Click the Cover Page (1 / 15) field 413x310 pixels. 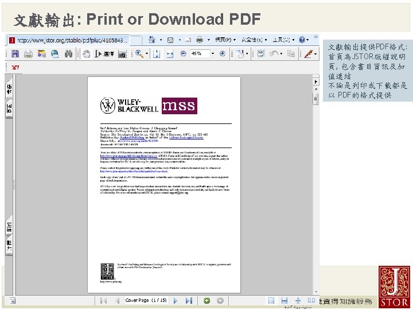click(146, 300)
